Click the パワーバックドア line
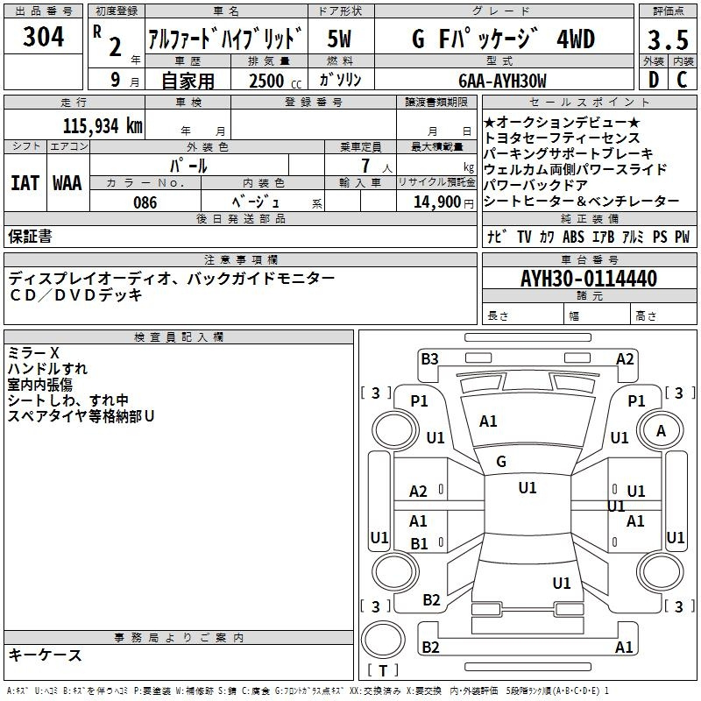Screen dimensions: 701x701 coord(535,185)
